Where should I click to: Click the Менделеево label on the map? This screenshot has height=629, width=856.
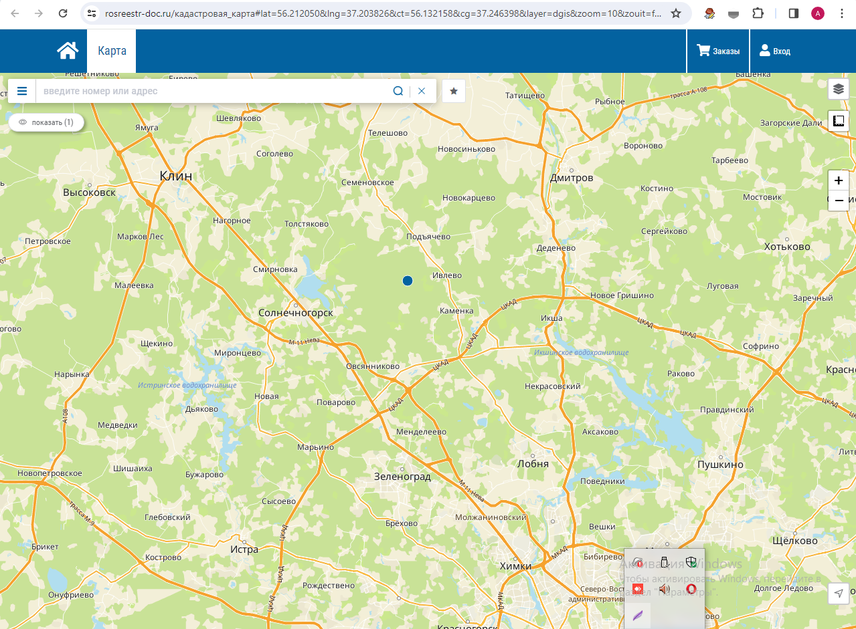click(421, 432)
